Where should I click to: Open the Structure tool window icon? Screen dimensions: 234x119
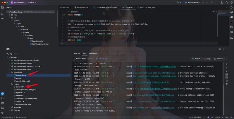2,13
